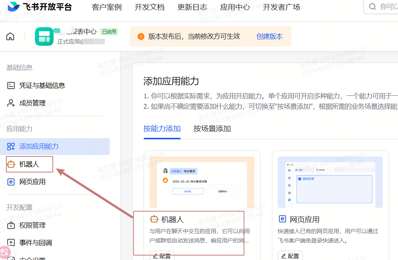Click the 网页应用 card description text
Screen dimensions: 398x260
328,236
